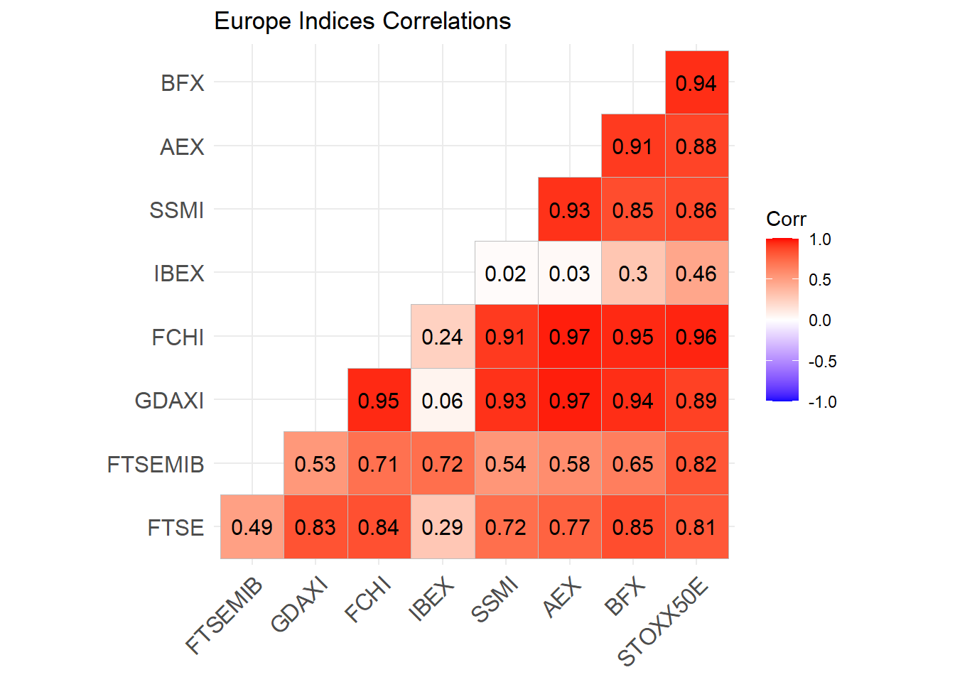
Task: Click the cell showing 0.46
Action: (x=696, y=274)
